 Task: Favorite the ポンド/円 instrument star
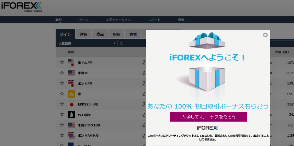62,83
